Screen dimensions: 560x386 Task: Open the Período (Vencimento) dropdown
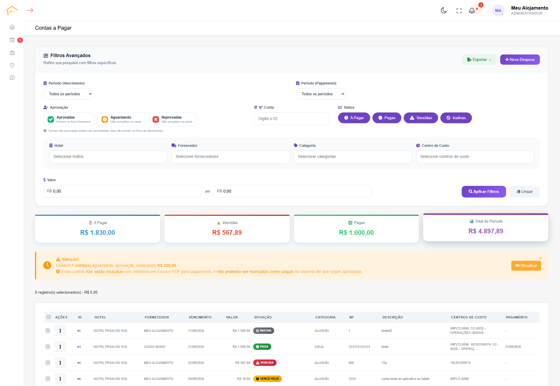pos(68,94)
